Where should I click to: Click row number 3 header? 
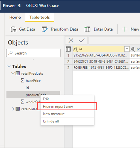pos(68,68)
